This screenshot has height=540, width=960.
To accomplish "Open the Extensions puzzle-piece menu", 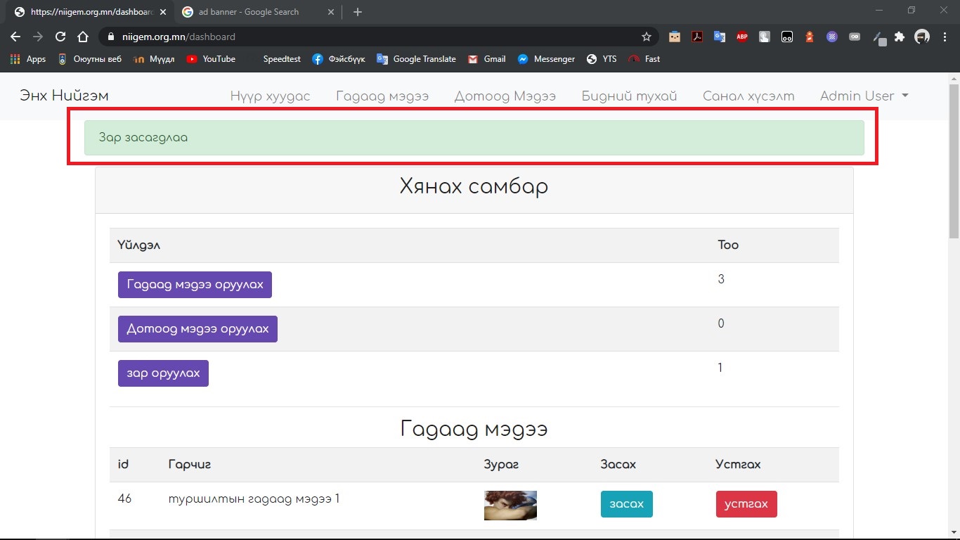I will (899, 37).
